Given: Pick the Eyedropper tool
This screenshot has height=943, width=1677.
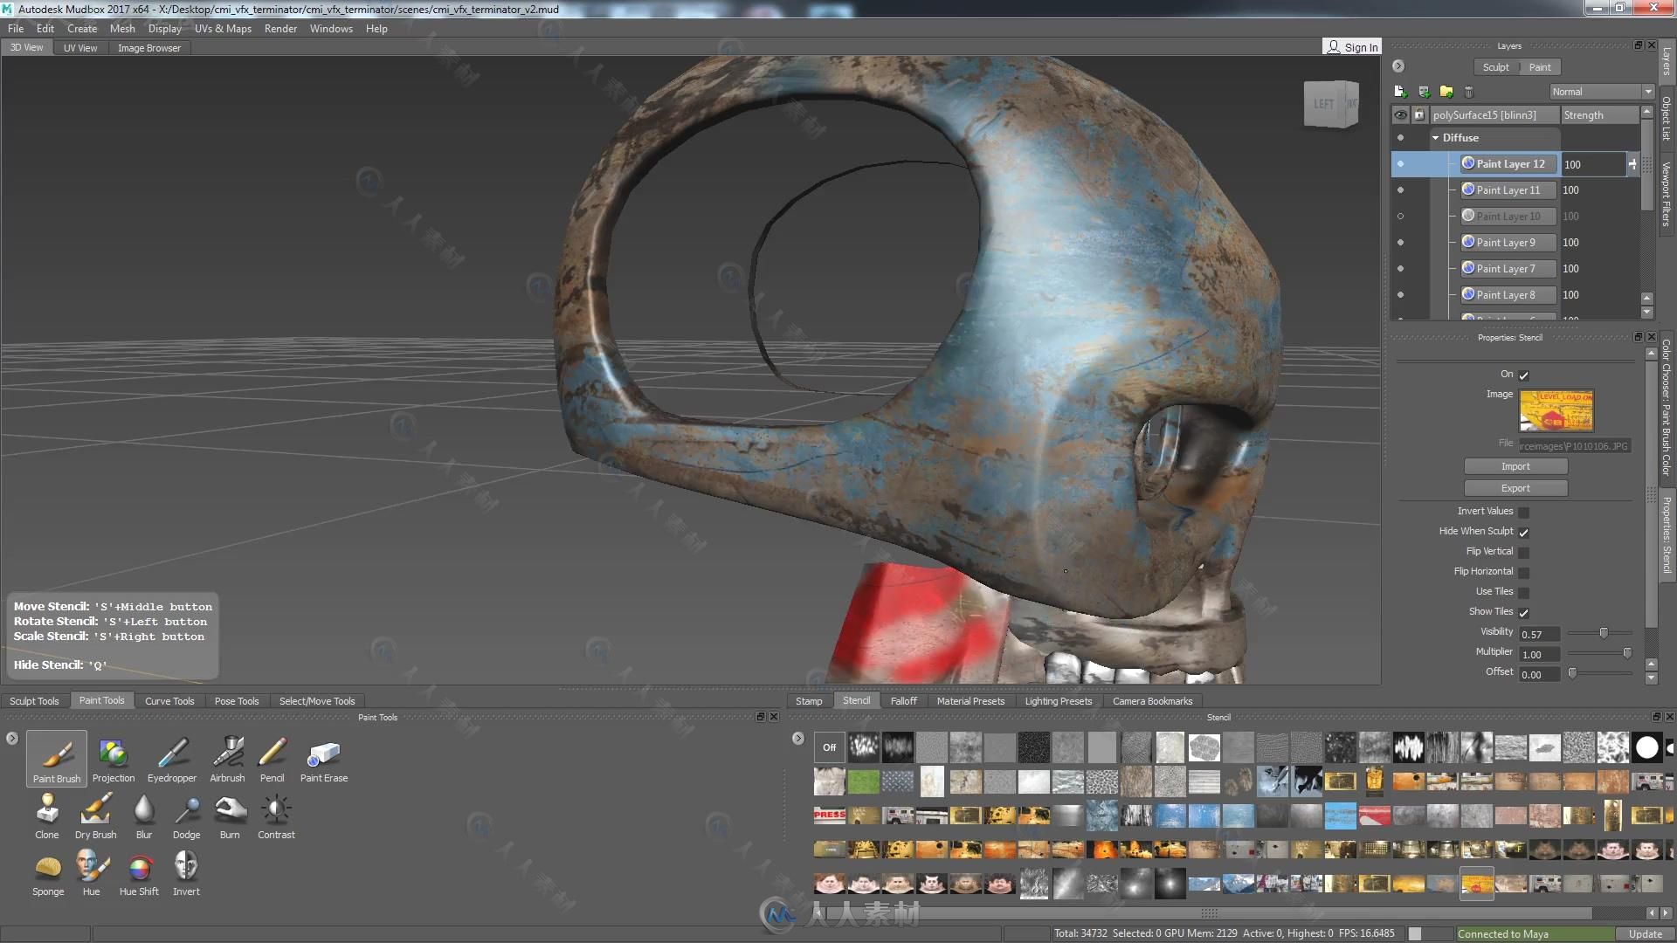Looking at the screenshot, I should (172, 759).
